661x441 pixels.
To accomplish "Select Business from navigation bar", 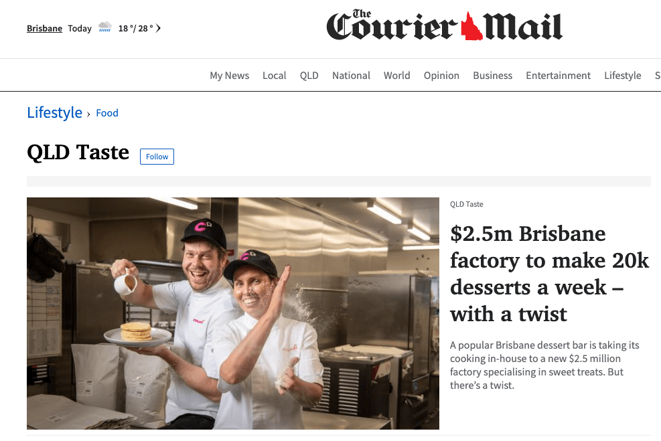I will (x=492, y=76).
